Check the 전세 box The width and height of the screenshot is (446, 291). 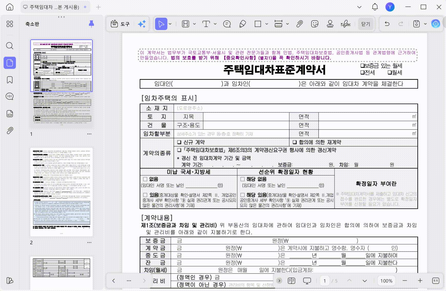pyautogui.click(x=362, y=73)
